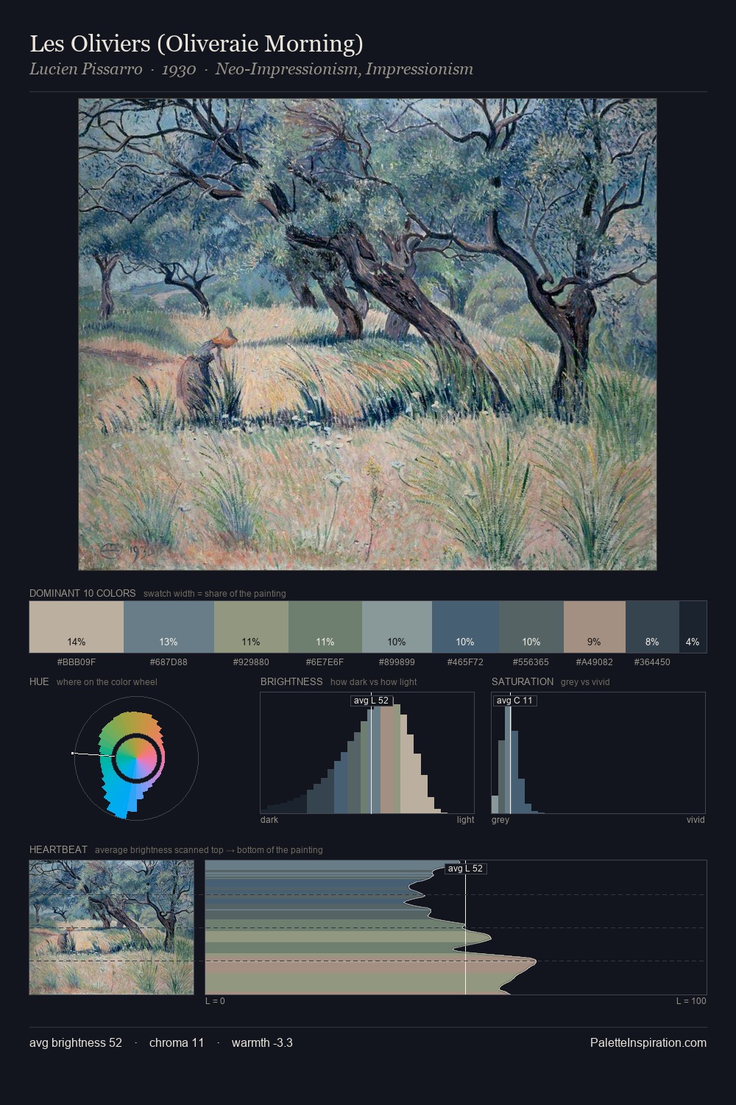Open the small heartbeat painting thumbnail

(112, 927)
